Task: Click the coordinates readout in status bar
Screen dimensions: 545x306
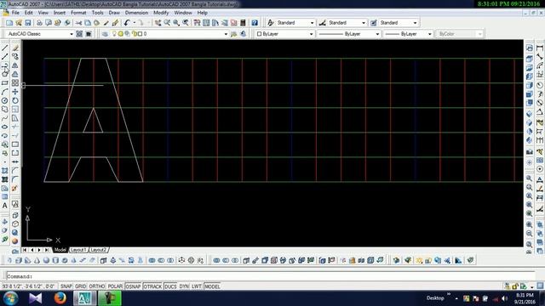Action: 29,286
